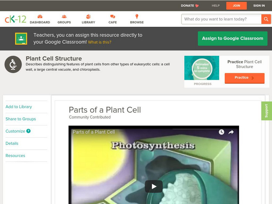The image size is (272, 204).
Task: Open the Details section
Action: tap(12, 143)
